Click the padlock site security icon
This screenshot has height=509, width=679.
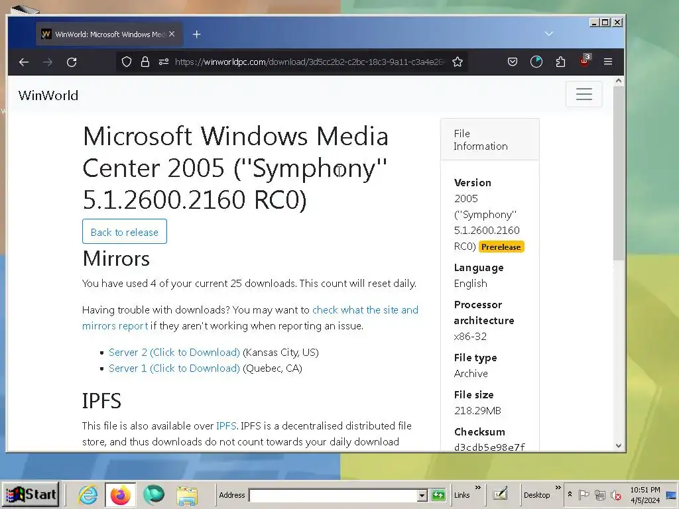click(x=145, y=62)
